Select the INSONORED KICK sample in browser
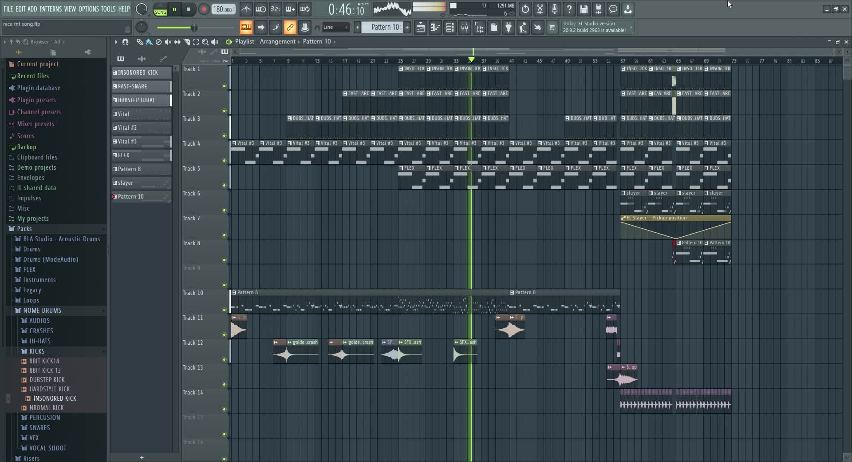This screenshot has width=852, height=462. point(55,398)
